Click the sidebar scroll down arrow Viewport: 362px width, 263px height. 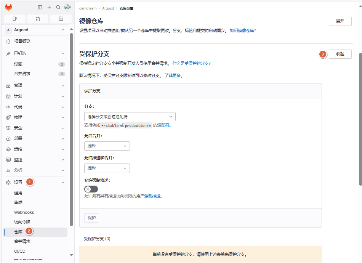(x=71, y=255)
